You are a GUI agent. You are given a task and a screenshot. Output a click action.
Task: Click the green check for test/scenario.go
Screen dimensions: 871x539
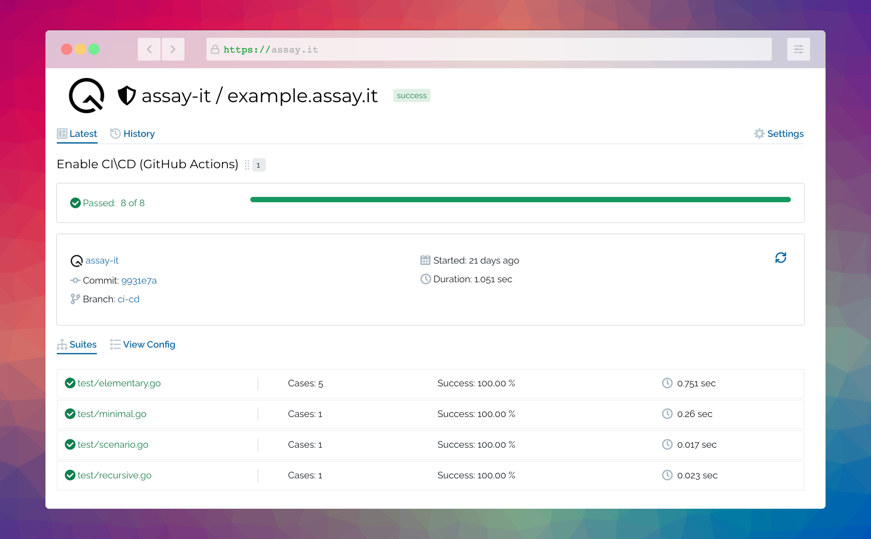tap(70, 444)
